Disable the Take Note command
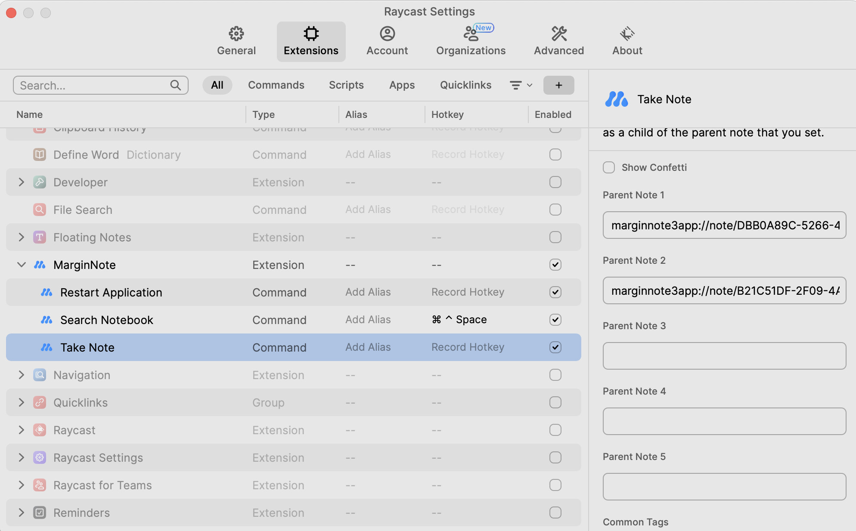This screenshot has height=531, width=856. coord(555,347)
